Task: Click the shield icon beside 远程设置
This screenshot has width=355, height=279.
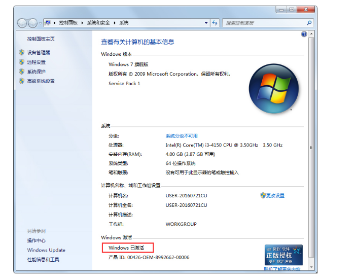Action: (22, 62)
